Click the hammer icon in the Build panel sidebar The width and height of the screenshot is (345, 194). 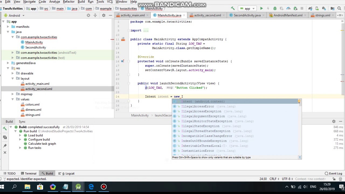(5, 129)
